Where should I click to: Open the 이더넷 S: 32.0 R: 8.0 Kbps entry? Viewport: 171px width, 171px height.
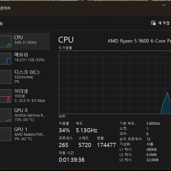point(30,96)
